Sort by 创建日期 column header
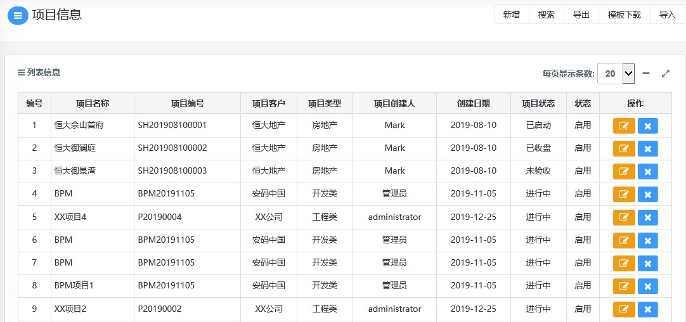 474,103
